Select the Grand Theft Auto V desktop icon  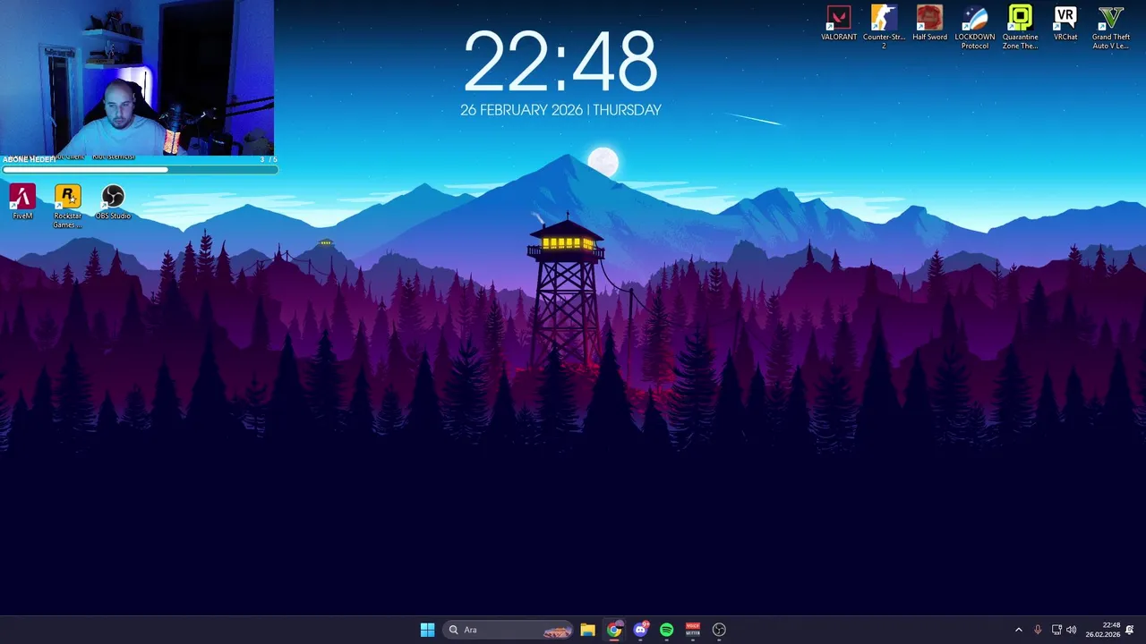click(x=1110, y=28)
